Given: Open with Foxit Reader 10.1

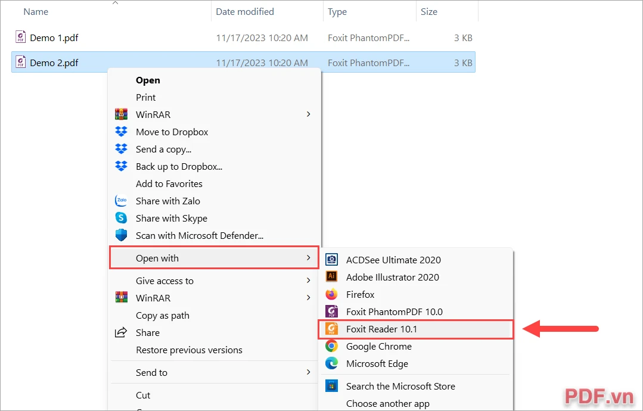Looking at the screenshot, I should tap(416, 329).
